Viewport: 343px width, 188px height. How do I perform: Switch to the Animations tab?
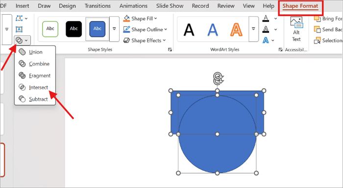(x=133, y=6)
